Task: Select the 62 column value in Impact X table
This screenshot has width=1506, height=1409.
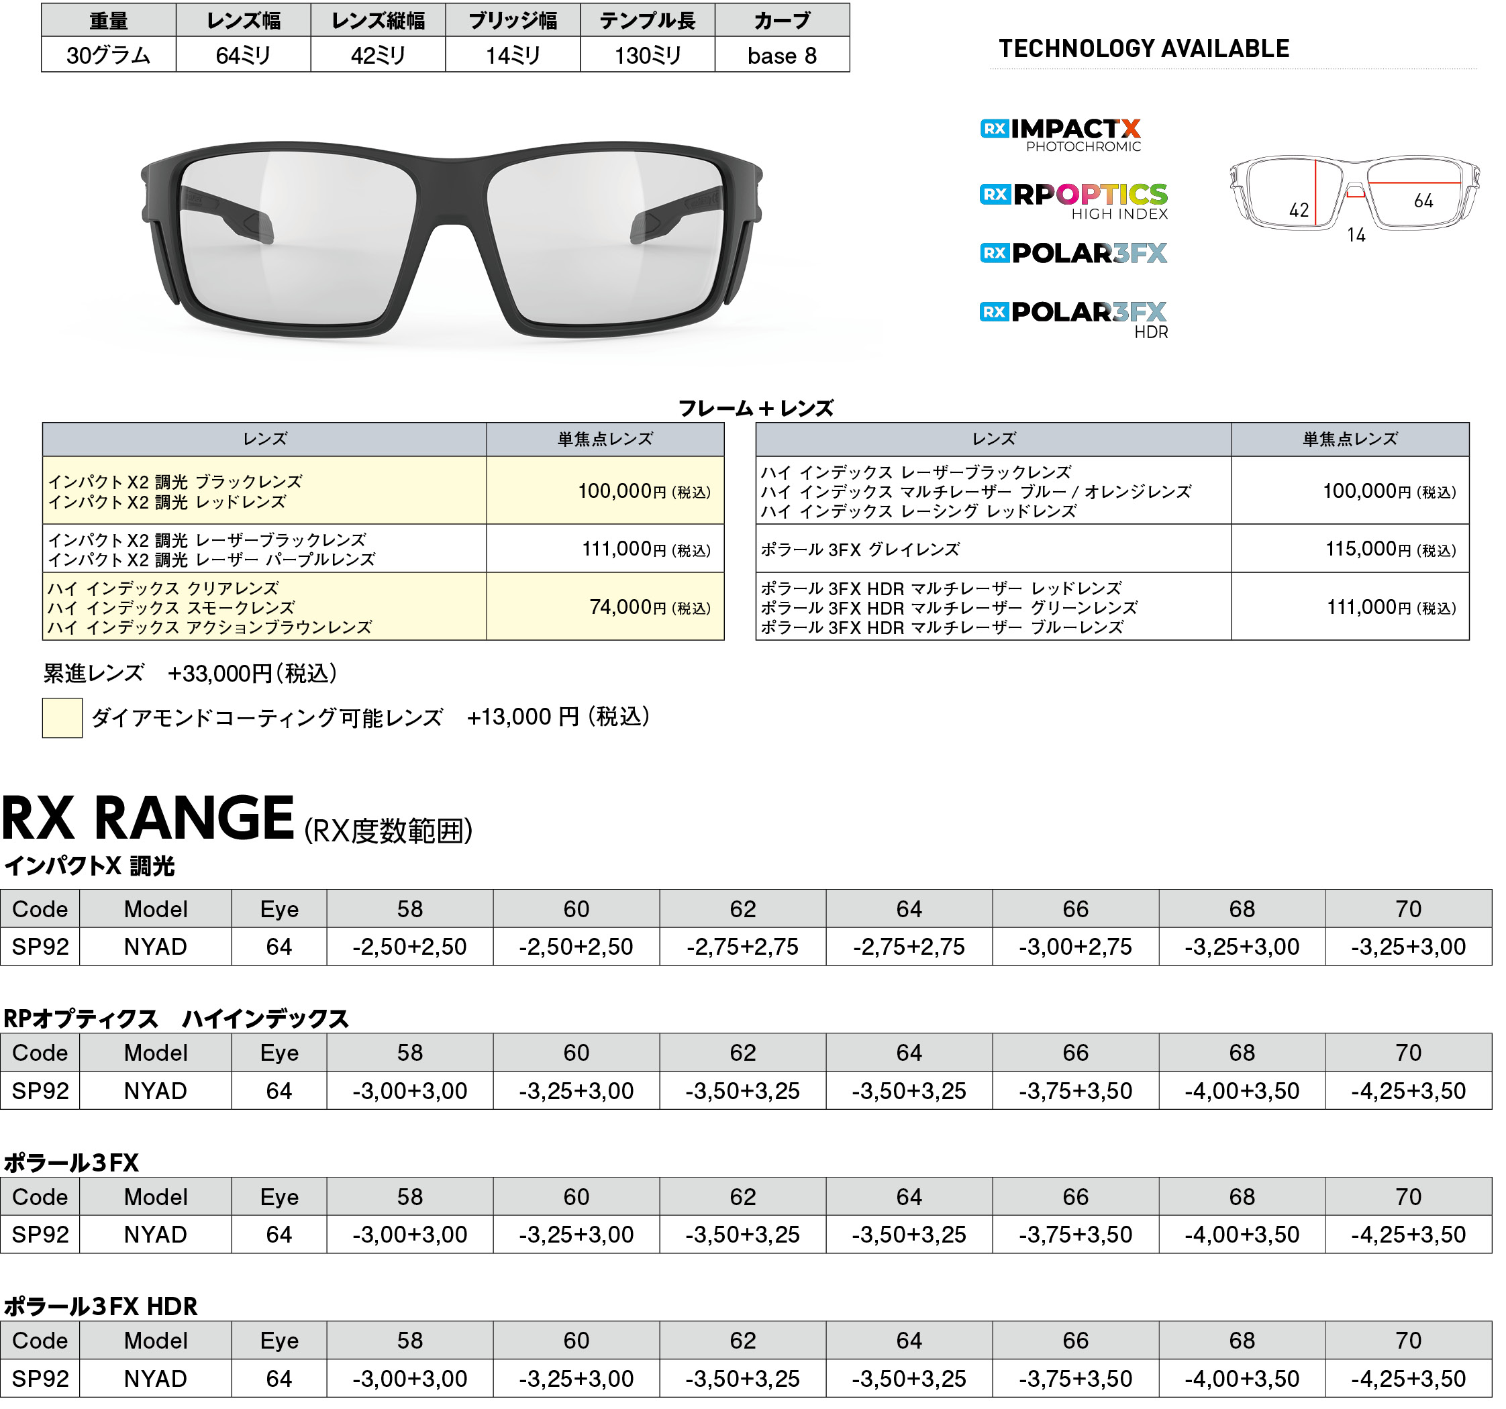Action: point(742,947)
